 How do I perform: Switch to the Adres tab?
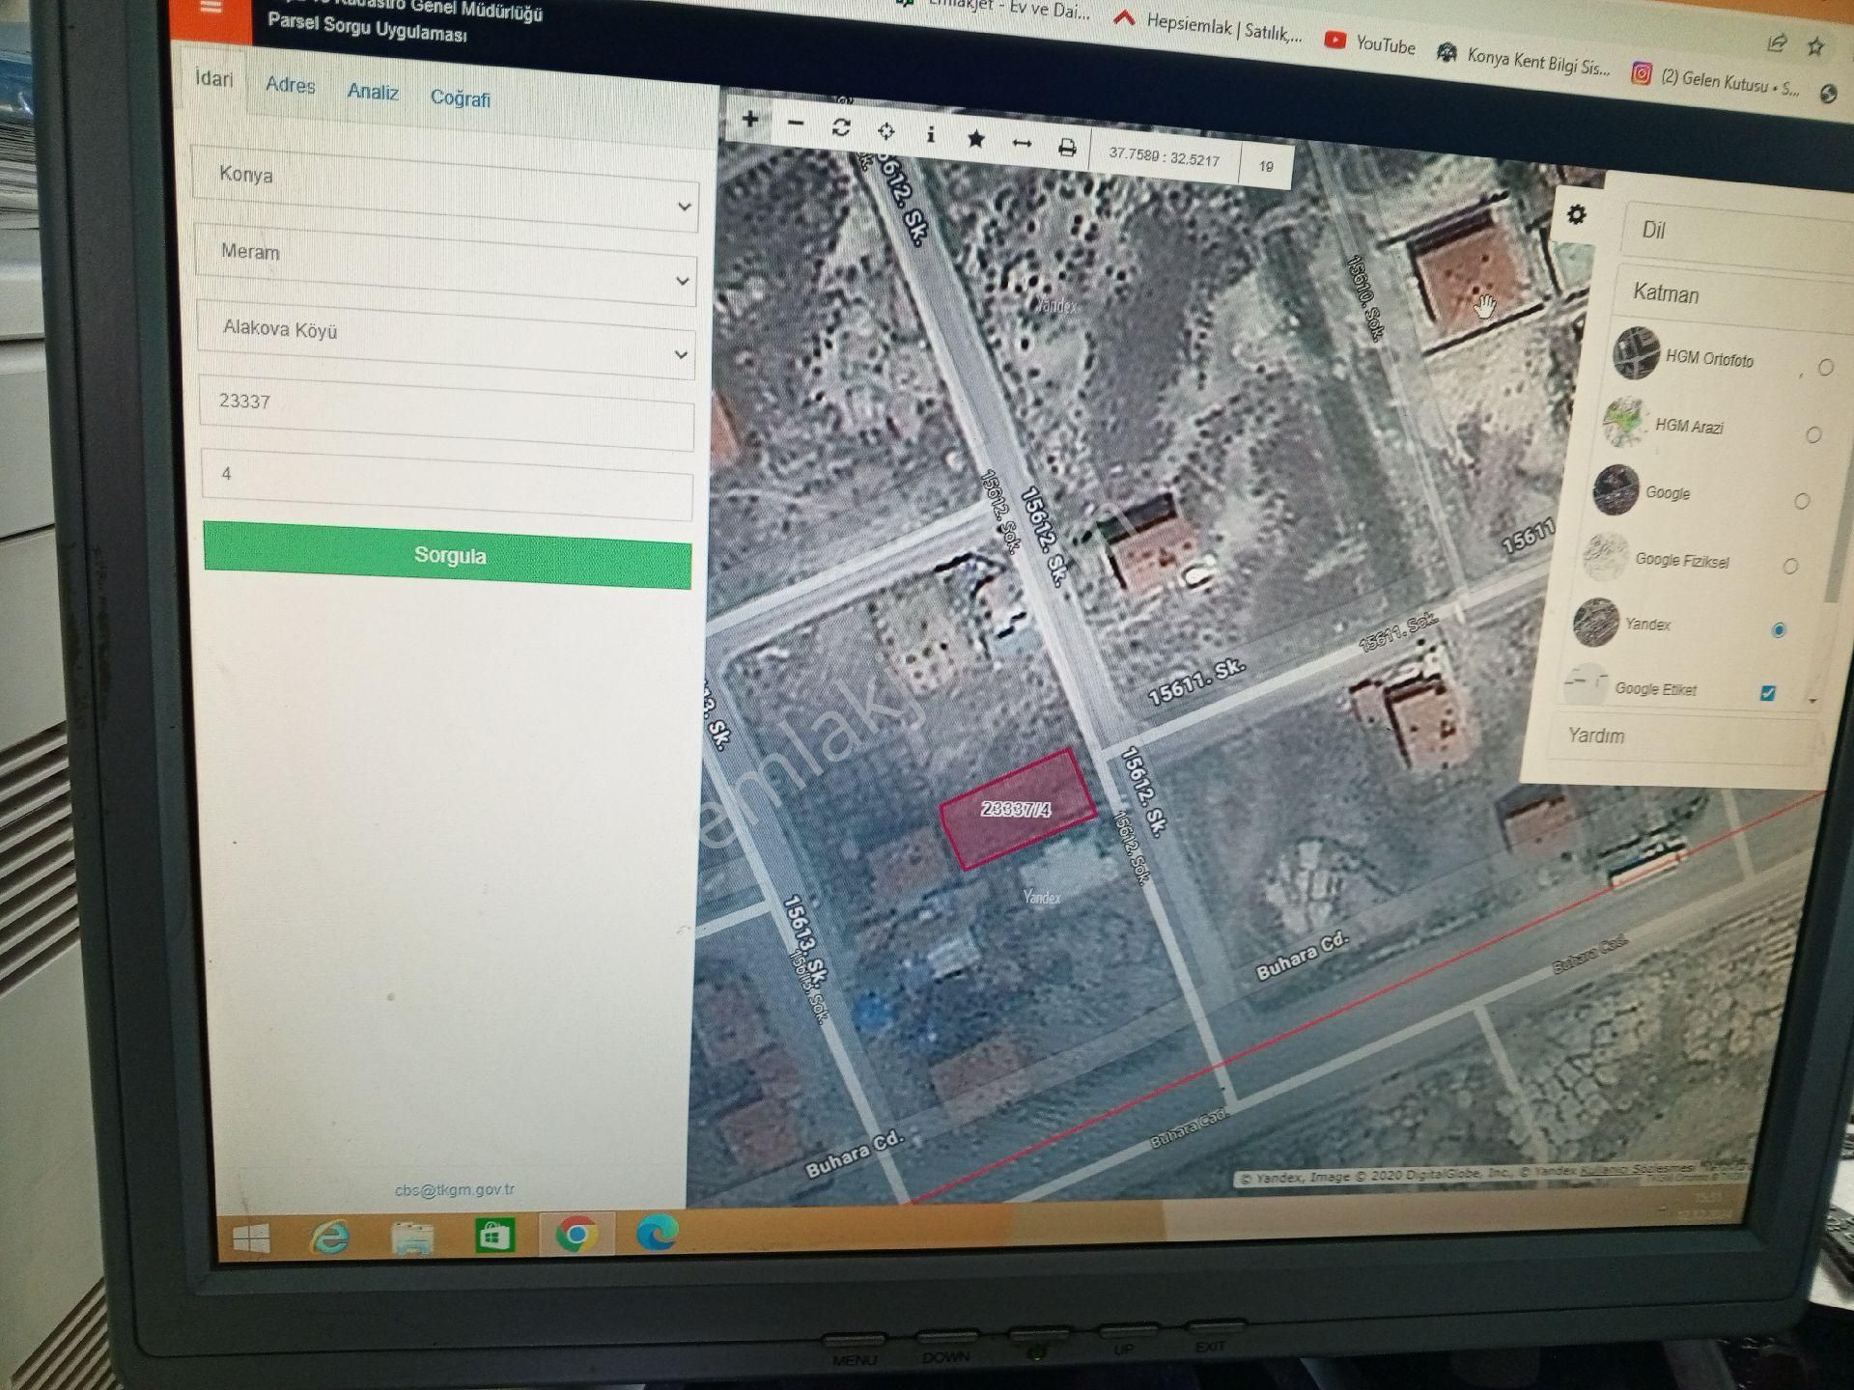click(x=291, y=85)
